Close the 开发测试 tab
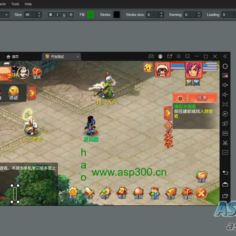This screenshot has height=236, width=236. (78, 57)
